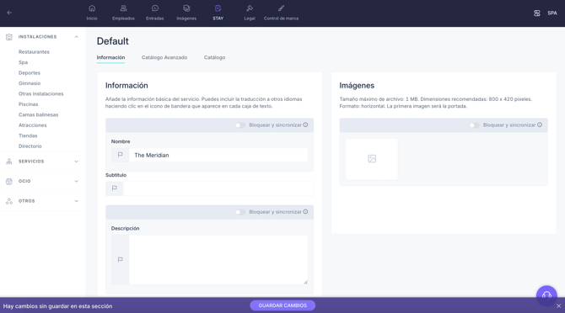
Task: Open Directorio in the sidebar
Action: 30,146
